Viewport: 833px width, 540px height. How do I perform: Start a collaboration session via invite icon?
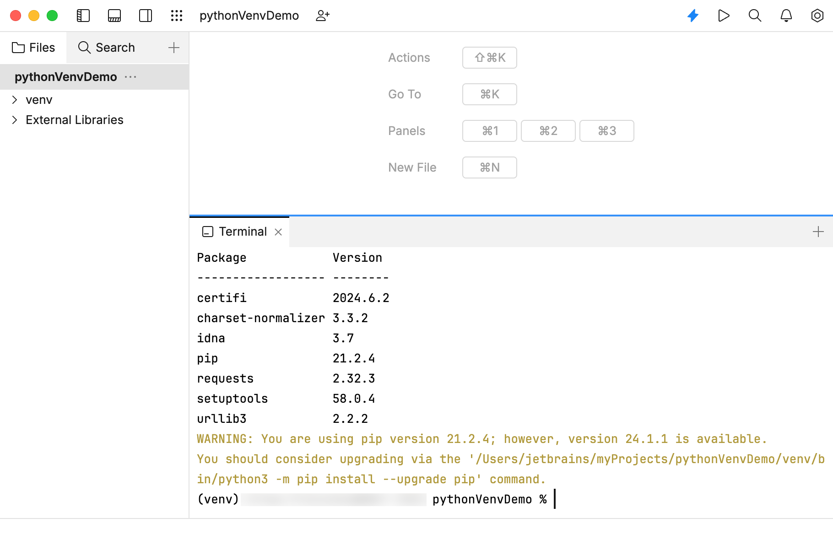(x=323, y=15)
